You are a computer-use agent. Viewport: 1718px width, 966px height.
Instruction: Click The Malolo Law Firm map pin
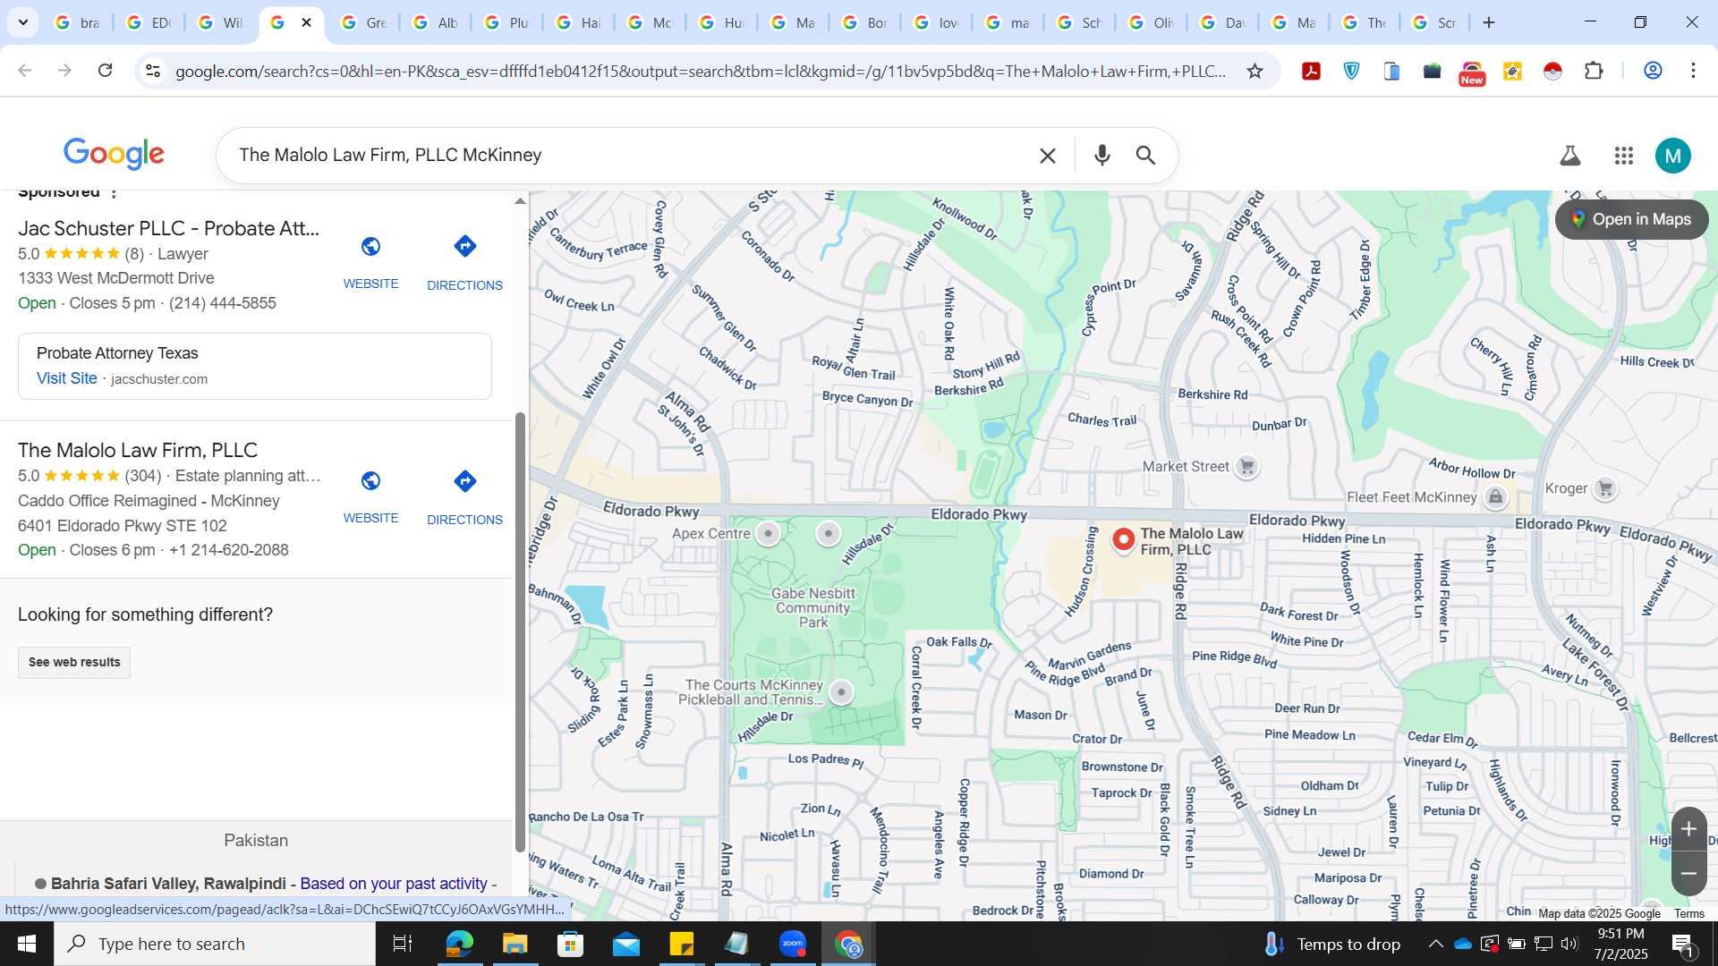coord(1123,539)
